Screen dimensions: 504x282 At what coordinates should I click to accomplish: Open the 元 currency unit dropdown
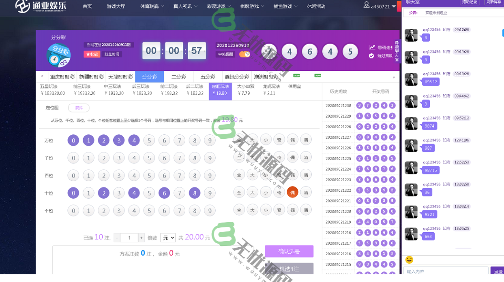click(167, 238)
